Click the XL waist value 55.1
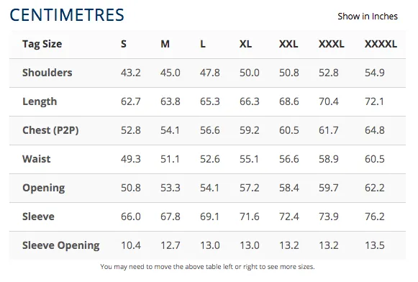 (249, 159)
